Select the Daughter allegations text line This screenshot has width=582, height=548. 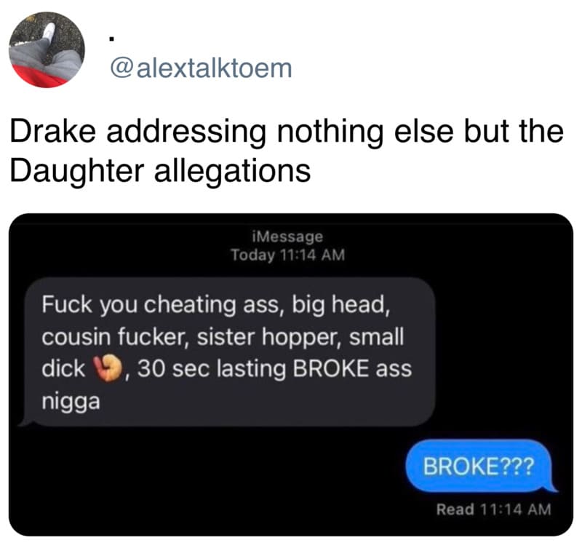coord(160,171)
